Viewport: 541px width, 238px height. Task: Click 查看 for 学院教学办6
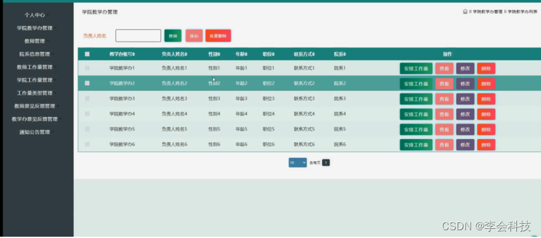tap(445, 144)
